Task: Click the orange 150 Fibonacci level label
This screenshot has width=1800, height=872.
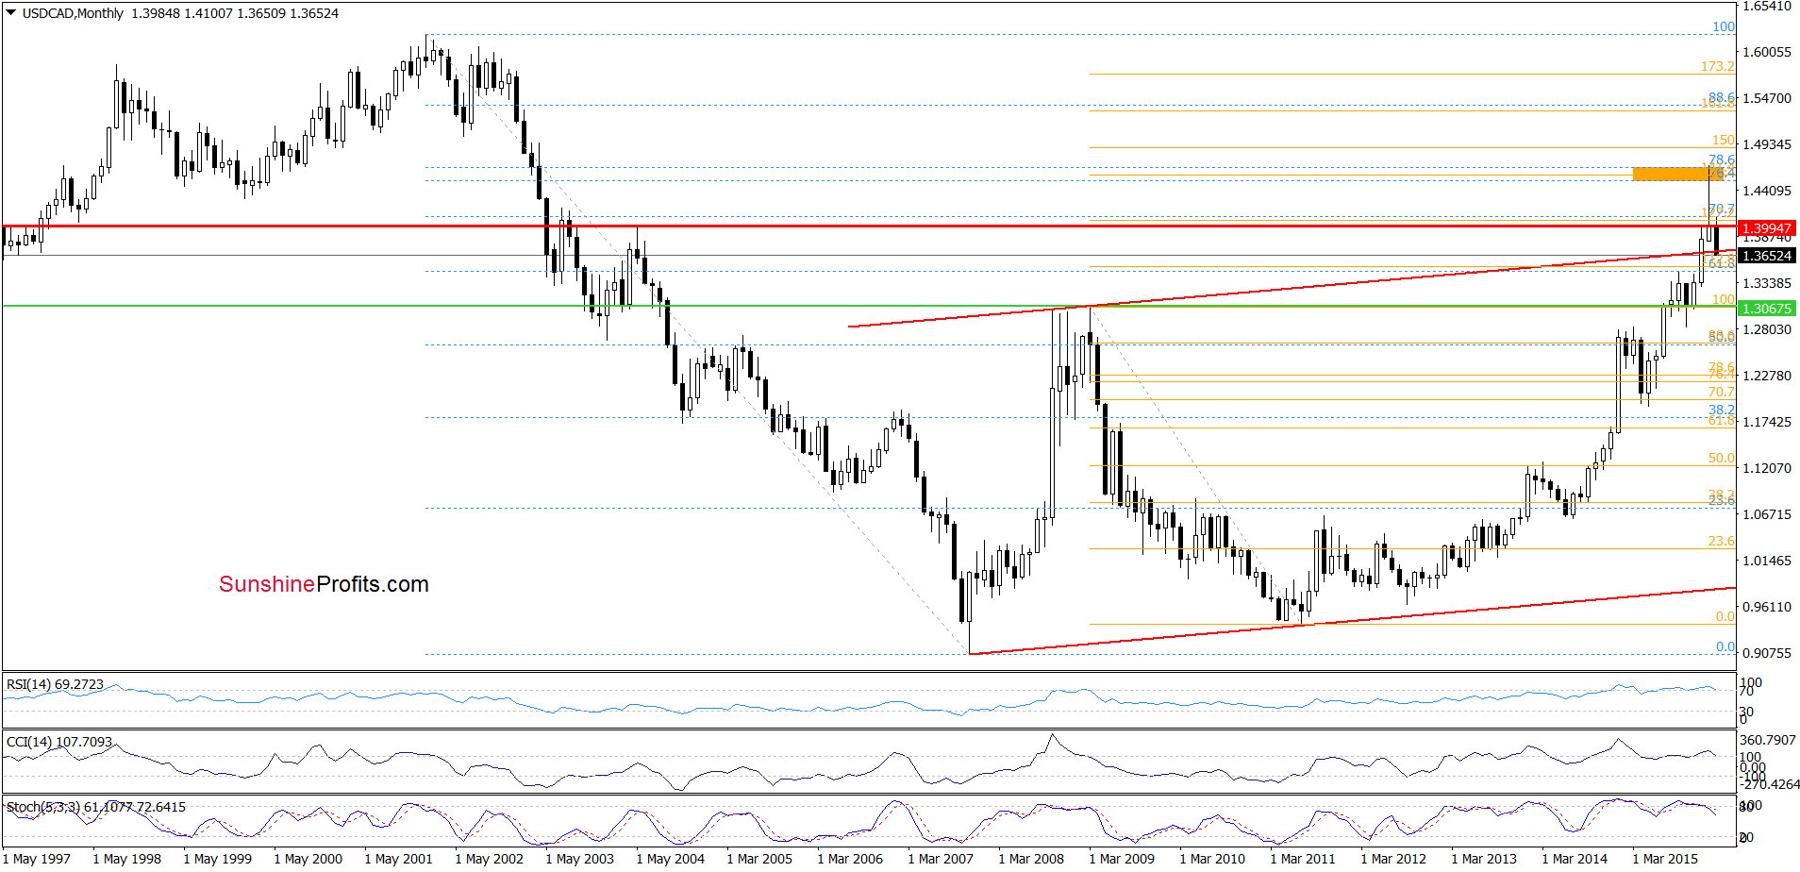Action: pyautogui.click(x=1724, y=141)
